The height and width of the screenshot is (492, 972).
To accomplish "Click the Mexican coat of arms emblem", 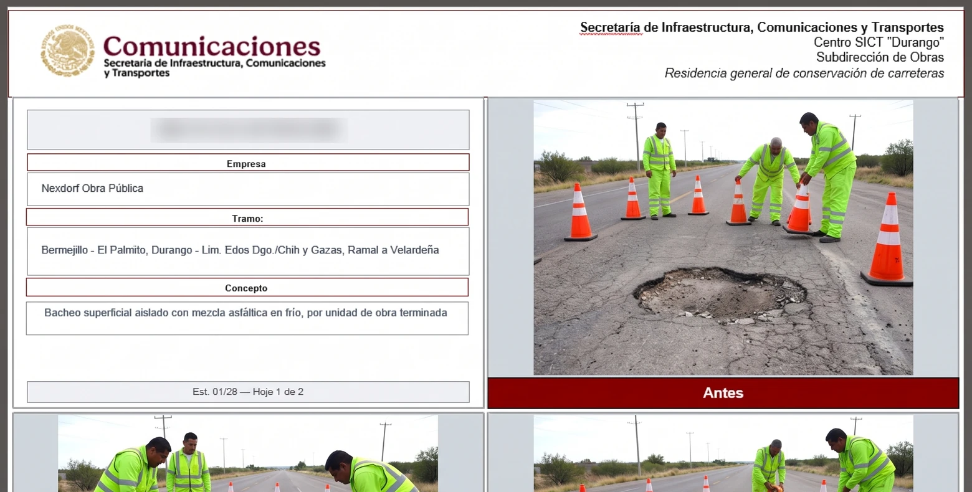I will [67, 51].
